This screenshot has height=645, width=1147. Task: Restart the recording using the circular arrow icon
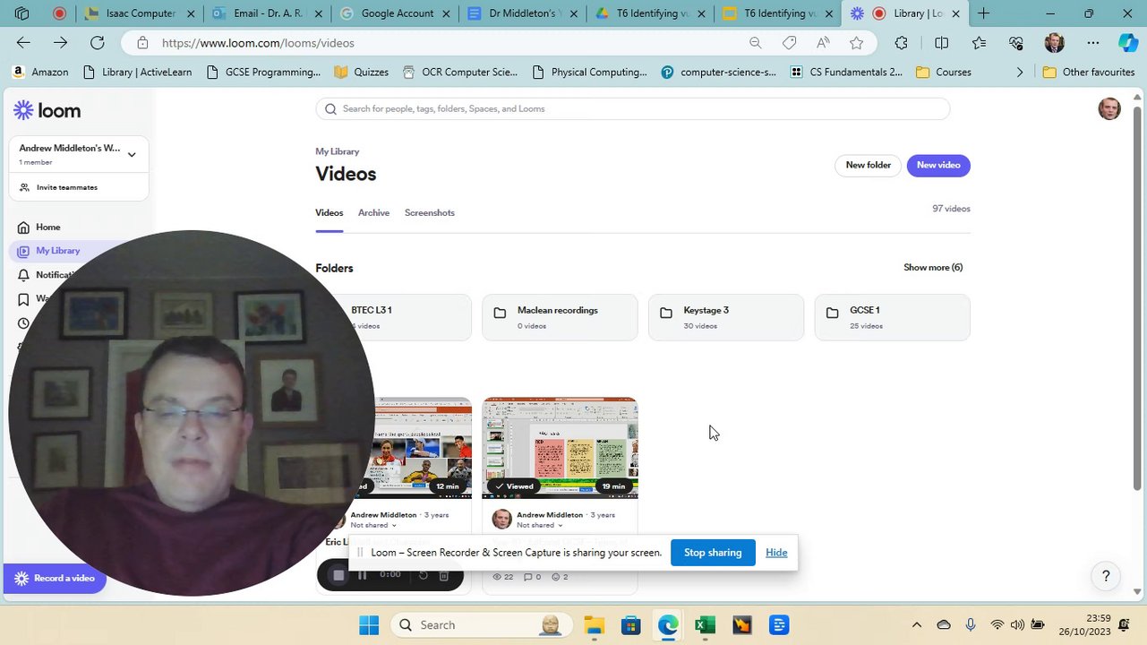point(424,575)
